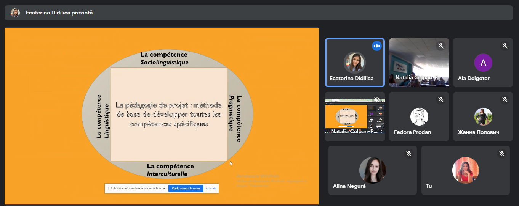
Task: Click the presenter avatar in the top banner
Action: 15,13
